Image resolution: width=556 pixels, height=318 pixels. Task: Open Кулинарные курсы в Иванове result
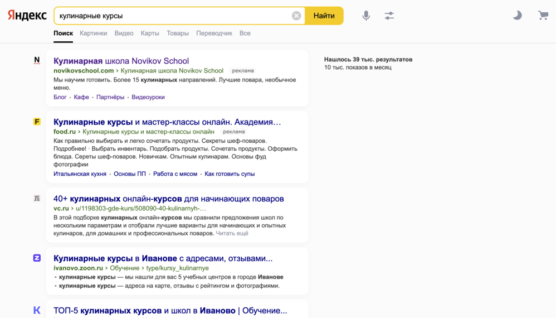[163, 258]
